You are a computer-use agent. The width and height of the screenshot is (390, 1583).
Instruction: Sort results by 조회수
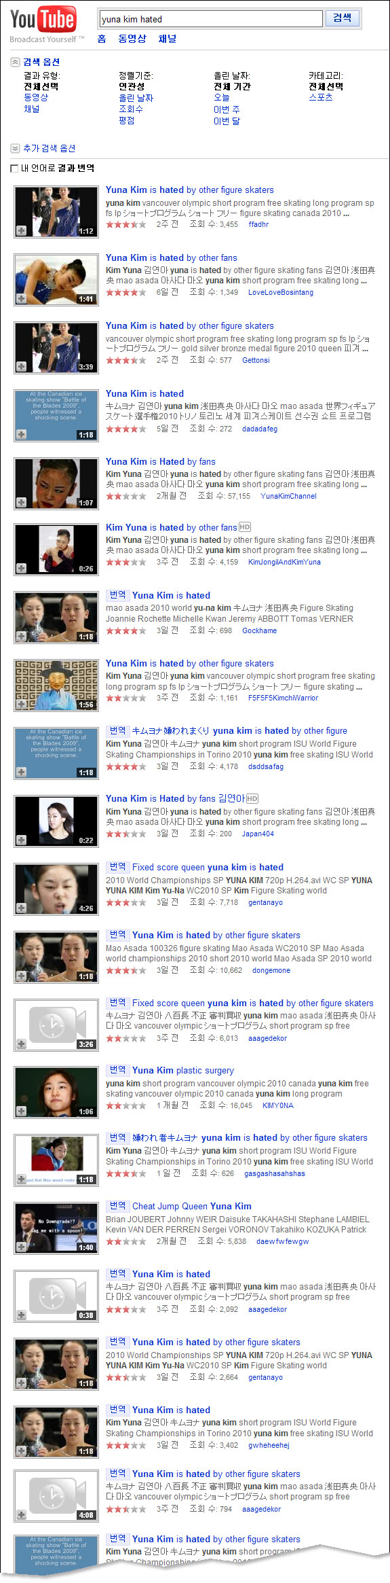131,109
